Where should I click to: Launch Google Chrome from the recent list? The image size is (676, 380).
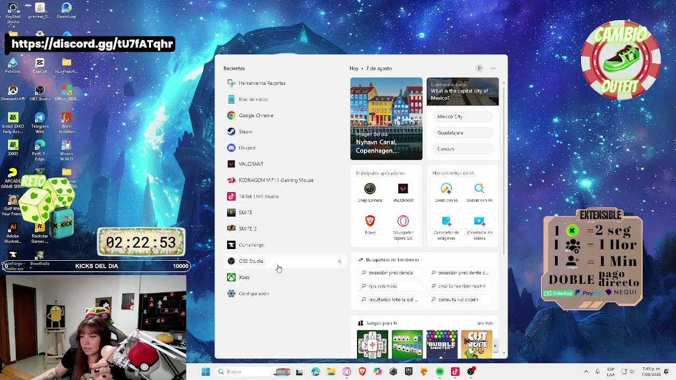[x=285, y=116]
